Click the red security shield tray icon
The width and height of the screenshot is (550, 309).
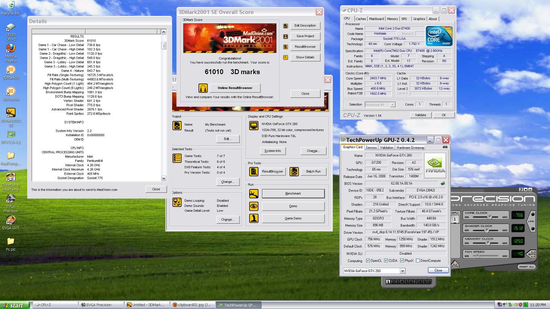tap(520, 305)
